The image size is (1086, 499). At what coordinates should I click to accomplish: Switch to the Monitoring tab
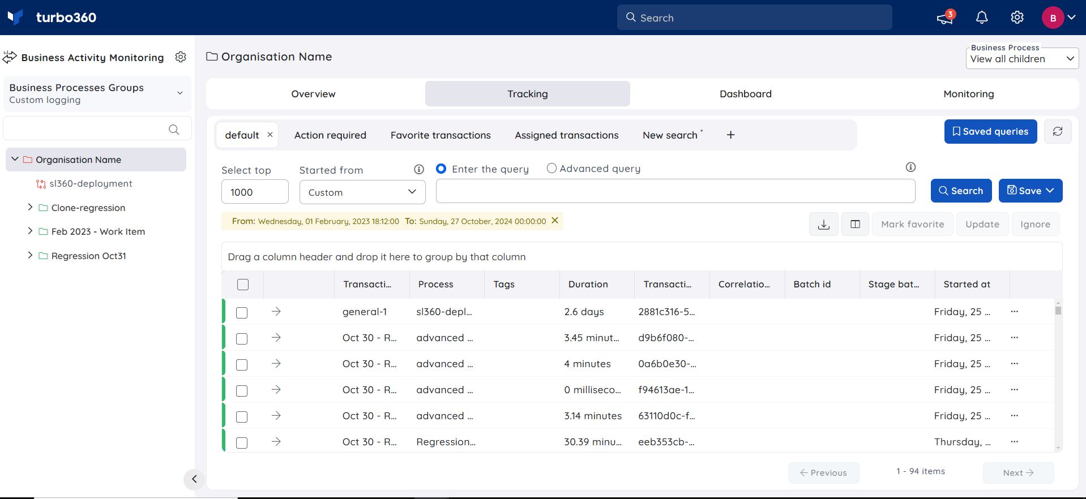point(968,94)
